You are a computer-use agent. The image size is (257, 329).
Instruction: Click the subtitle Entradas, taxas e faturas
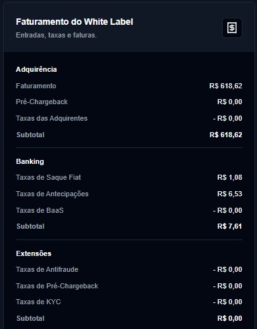(56, 35)
